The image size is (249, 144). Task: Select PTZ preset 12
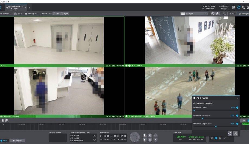[112, 139]
